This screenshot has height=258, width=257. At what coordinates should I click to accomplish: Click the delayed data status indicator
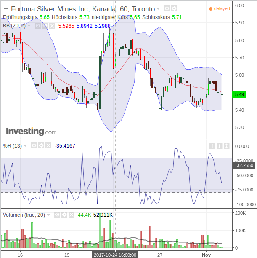tap(220, 8)
